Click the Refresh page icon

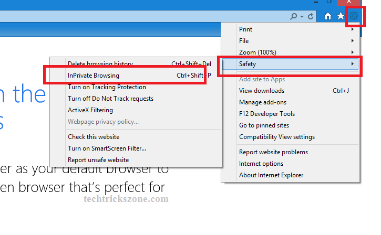[x=311, y=16]
